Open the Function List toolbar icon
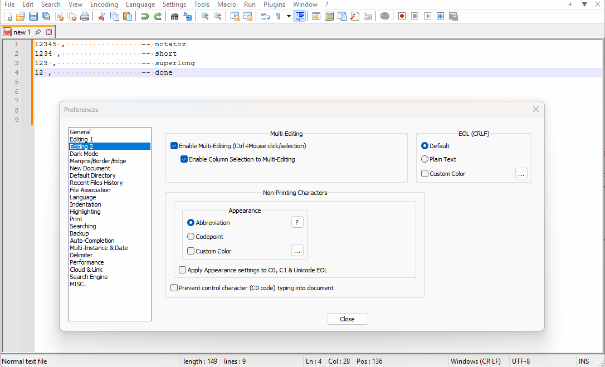 (x=355, y=16)
